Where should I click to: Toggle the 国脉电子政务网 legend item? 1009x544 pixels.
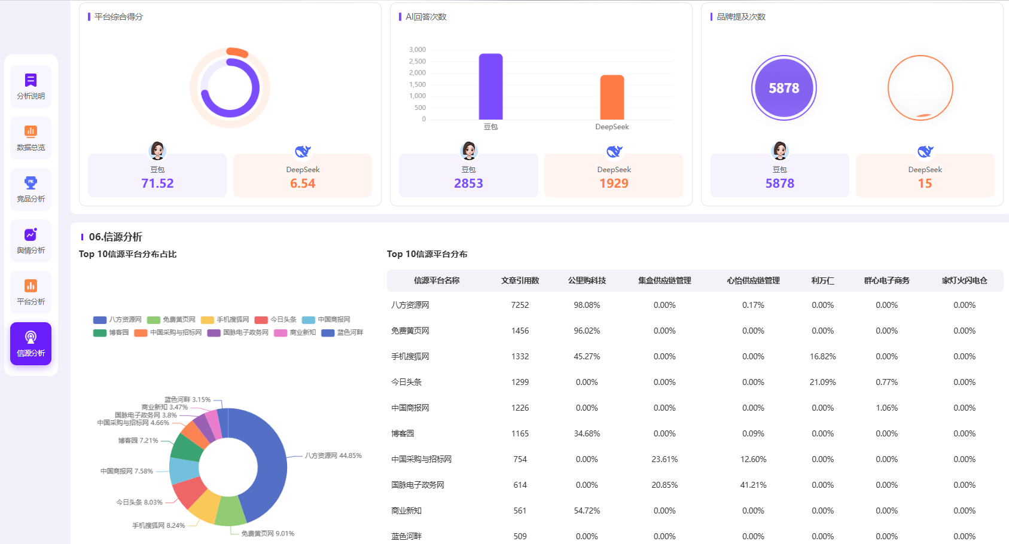[238, 332]
